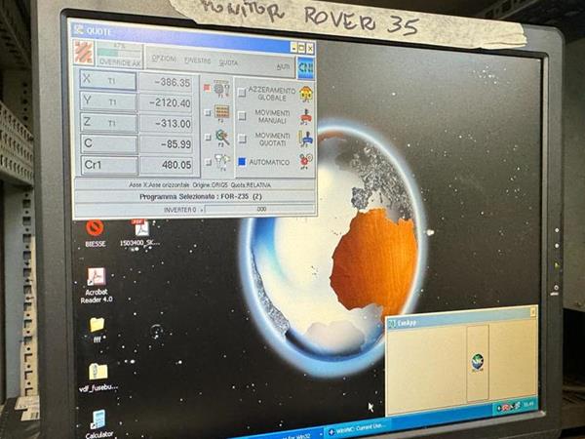Enable the Movimenti Quotati checkbox
Screen dimensions: 585x439
point(242,139)
